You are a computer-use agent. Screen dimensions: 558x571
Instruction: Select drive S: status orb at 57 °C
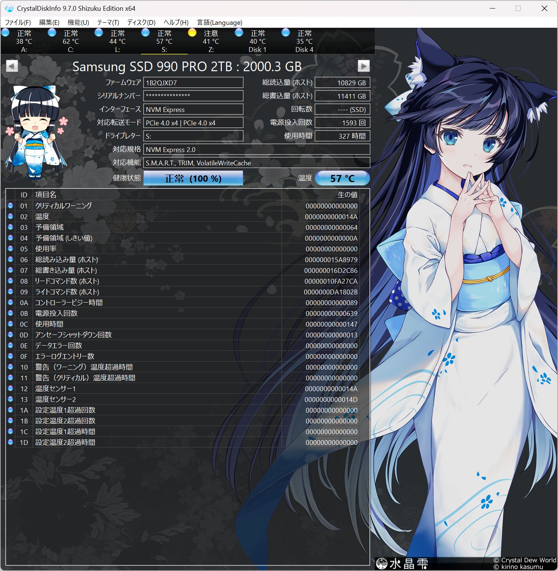[146, 33]
